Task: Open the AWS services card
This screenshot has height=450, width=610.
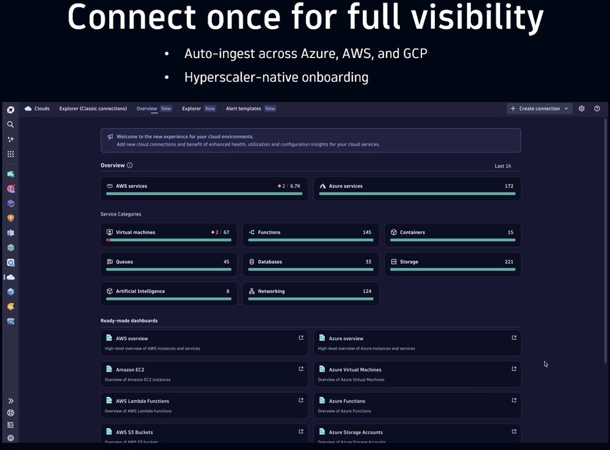Action: click(x=204, y=189)
